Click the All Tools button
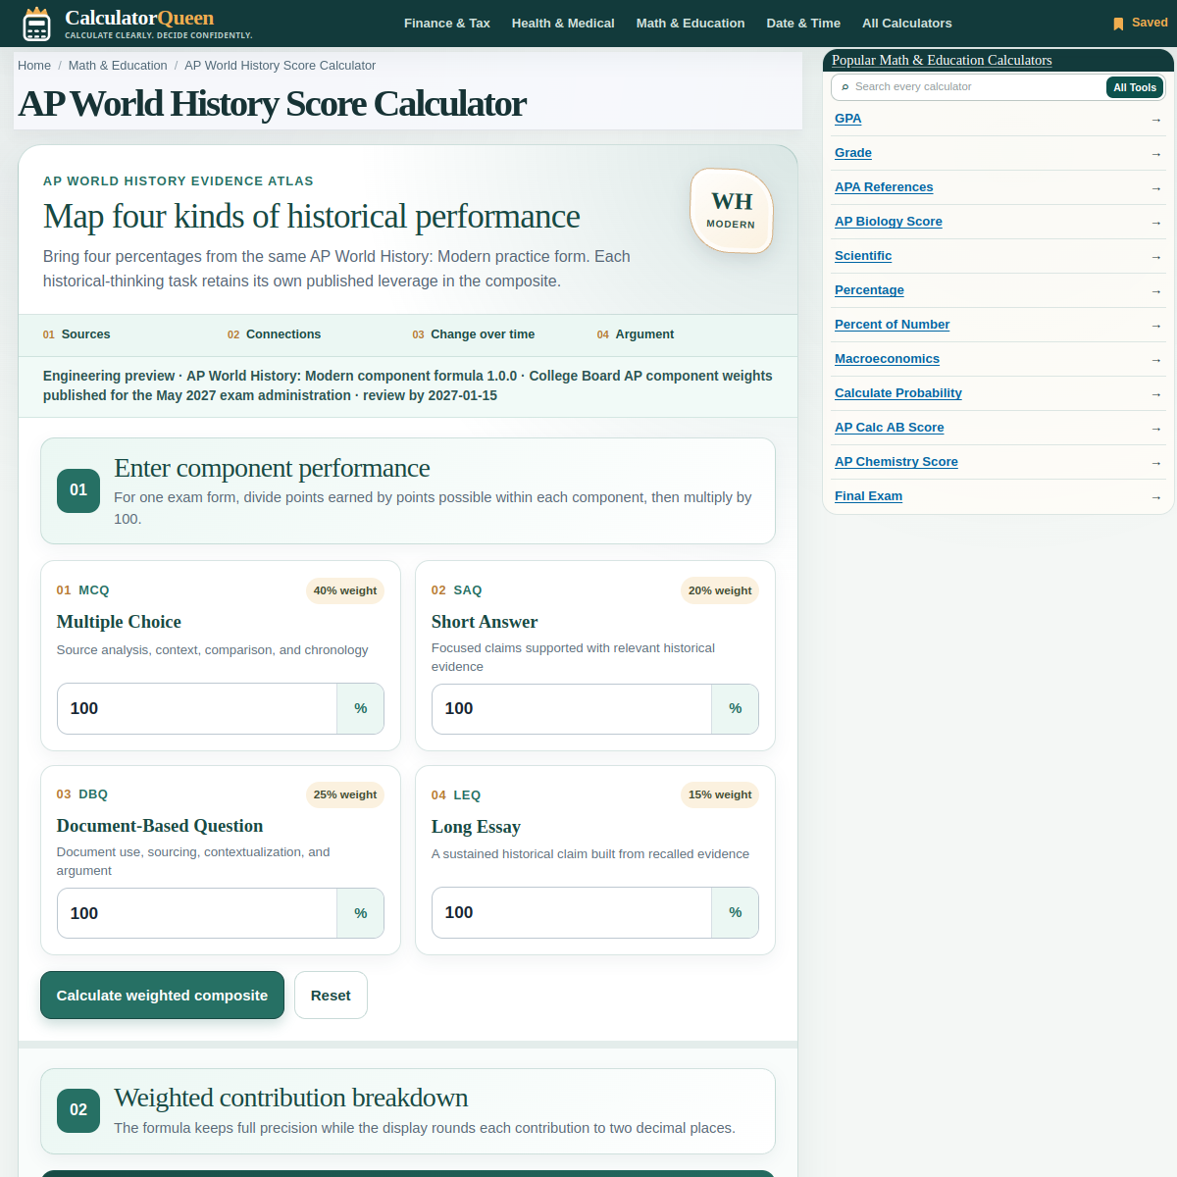 (x=1135, y=87)
